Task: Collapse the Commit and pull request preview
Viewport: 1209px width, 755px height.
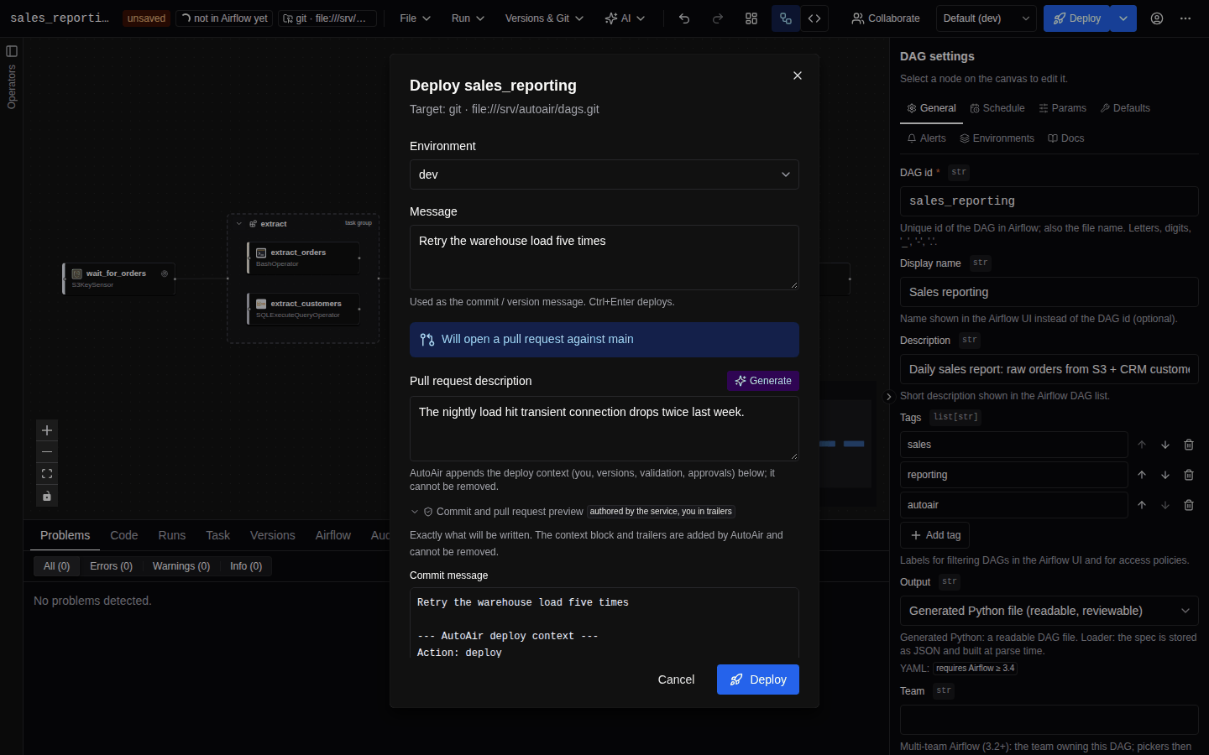Action: 415,512
